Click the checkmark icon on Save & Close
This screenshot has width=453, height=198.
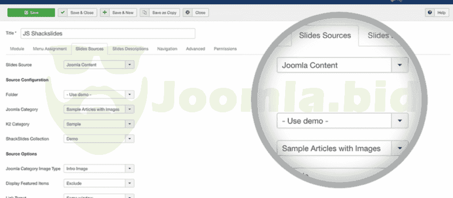[x=63, y=13]
